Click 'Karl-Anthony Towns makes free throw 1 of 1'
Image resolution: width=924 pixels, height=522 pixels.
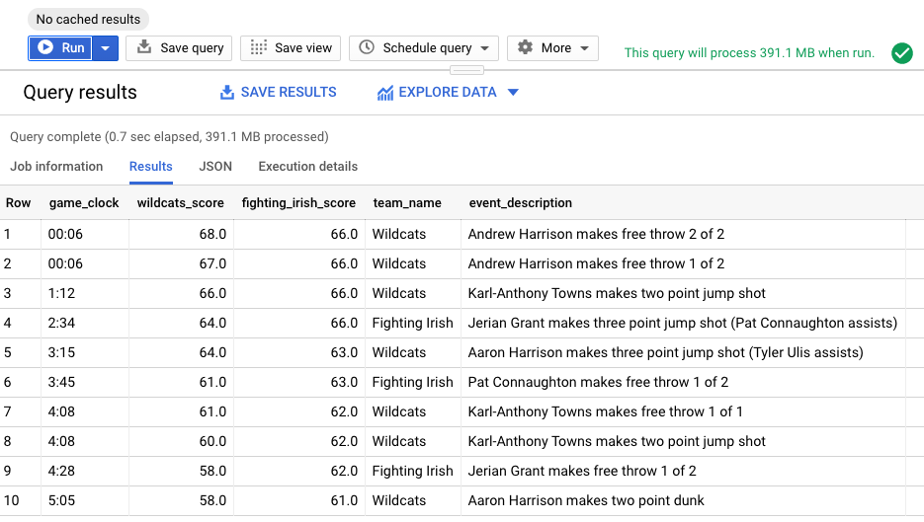[x=605, y=411]
